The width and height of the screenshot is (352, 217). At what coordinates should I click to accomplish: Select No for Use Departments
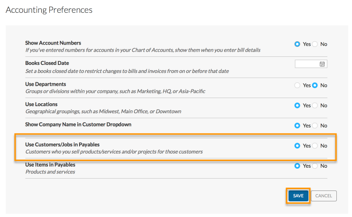tap(315, 85)
